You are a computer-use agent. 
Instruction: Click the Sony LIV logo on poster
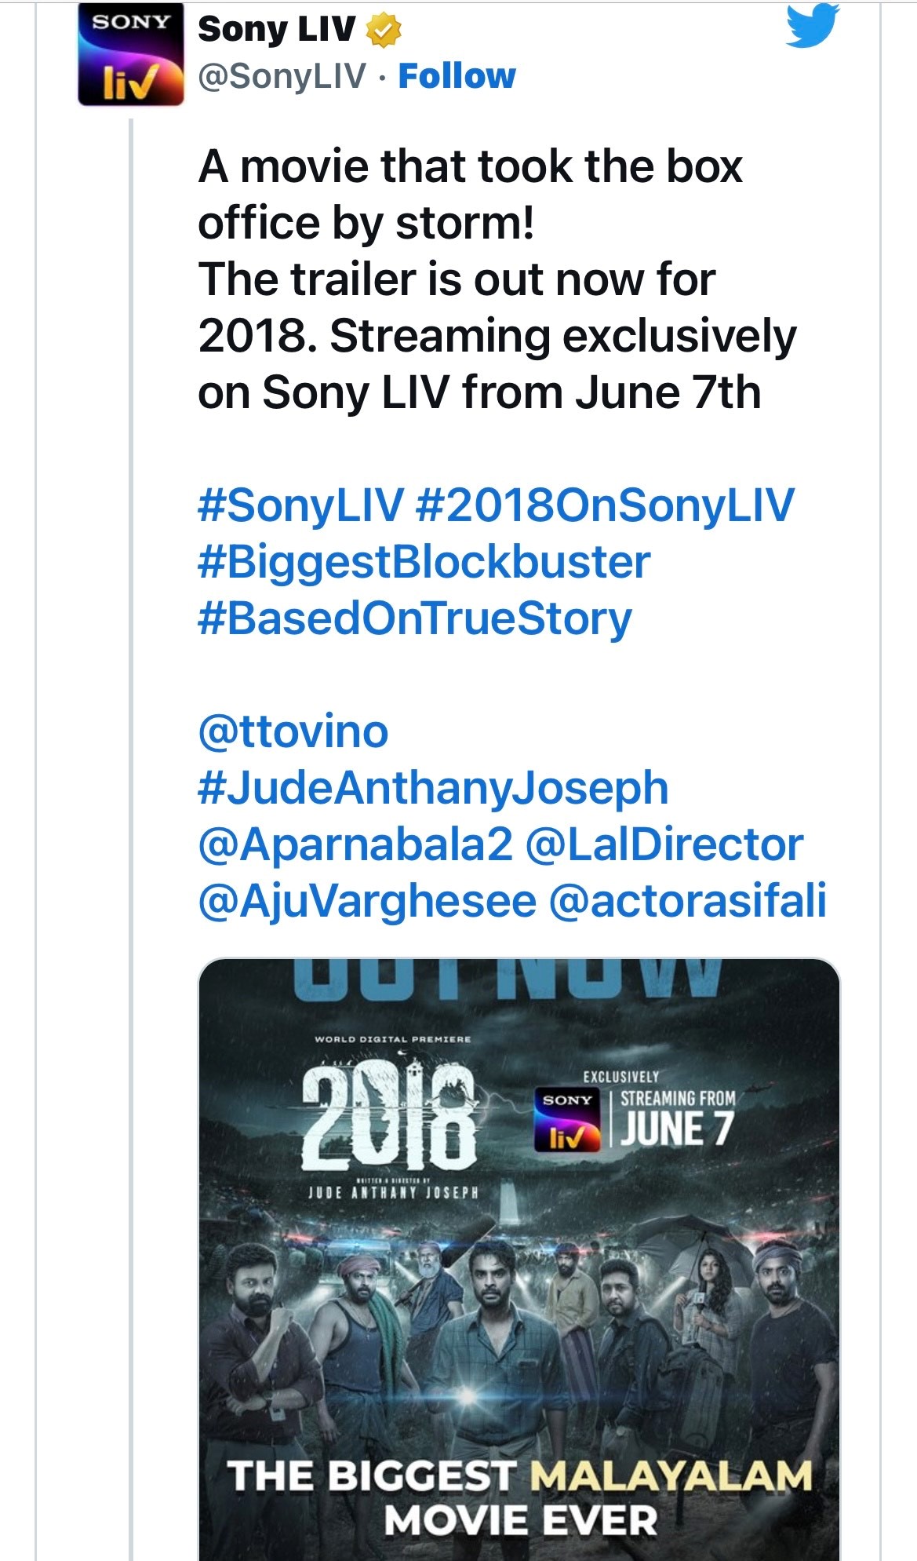[x=567, y=1119]
